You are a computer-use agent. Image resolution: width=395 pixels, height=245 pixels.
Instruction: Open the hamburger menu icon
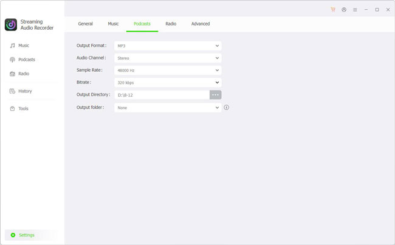(355, 10)
